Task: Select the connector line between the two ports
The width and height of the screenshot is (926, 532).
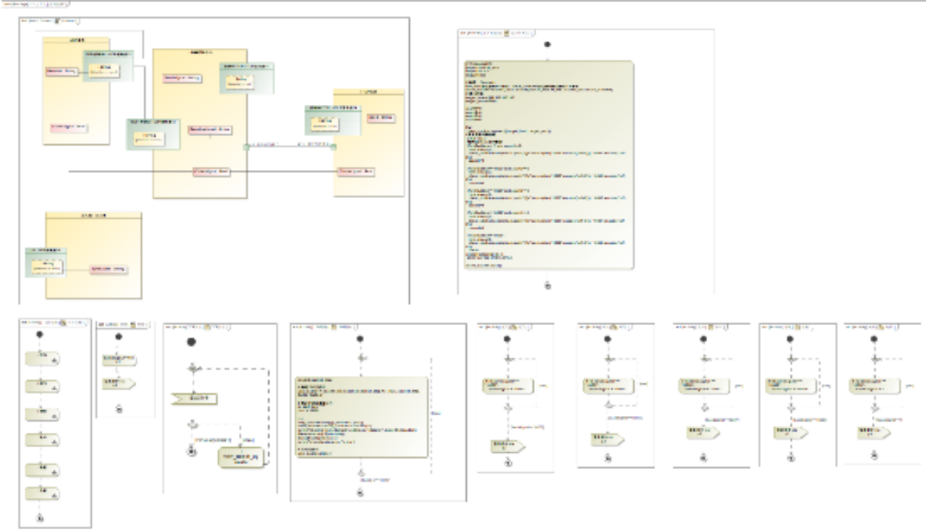Action: [290, 146]
